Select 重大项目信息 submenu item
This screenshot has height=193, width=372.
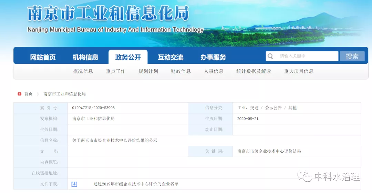tap(299, 71)
